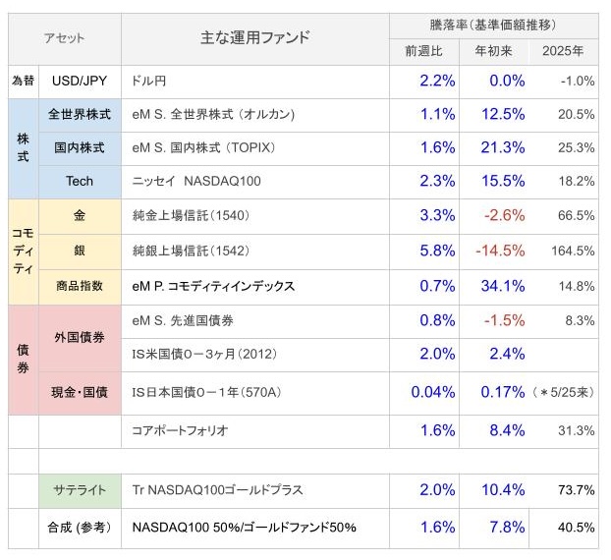611x560 pixels.
Task: Click the -14.5% year-to-date silver value
Action: [500, 251]
